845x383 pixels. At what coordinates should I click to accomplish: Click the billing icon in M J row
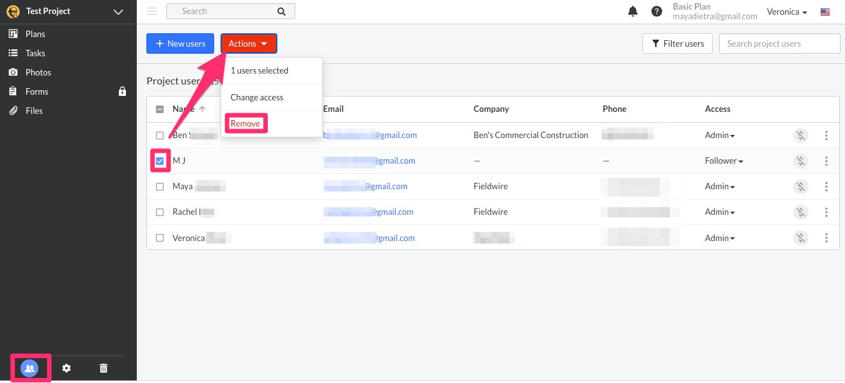800,161
